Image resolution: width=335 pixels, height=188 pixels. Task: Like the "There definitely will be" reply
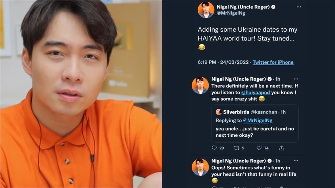(259, 148)
